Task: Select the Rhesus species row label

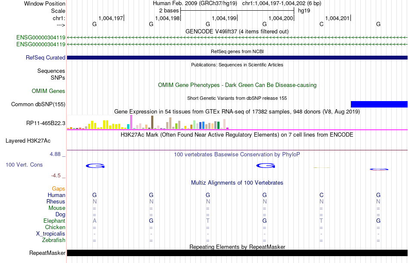Action: pos(56,201)
